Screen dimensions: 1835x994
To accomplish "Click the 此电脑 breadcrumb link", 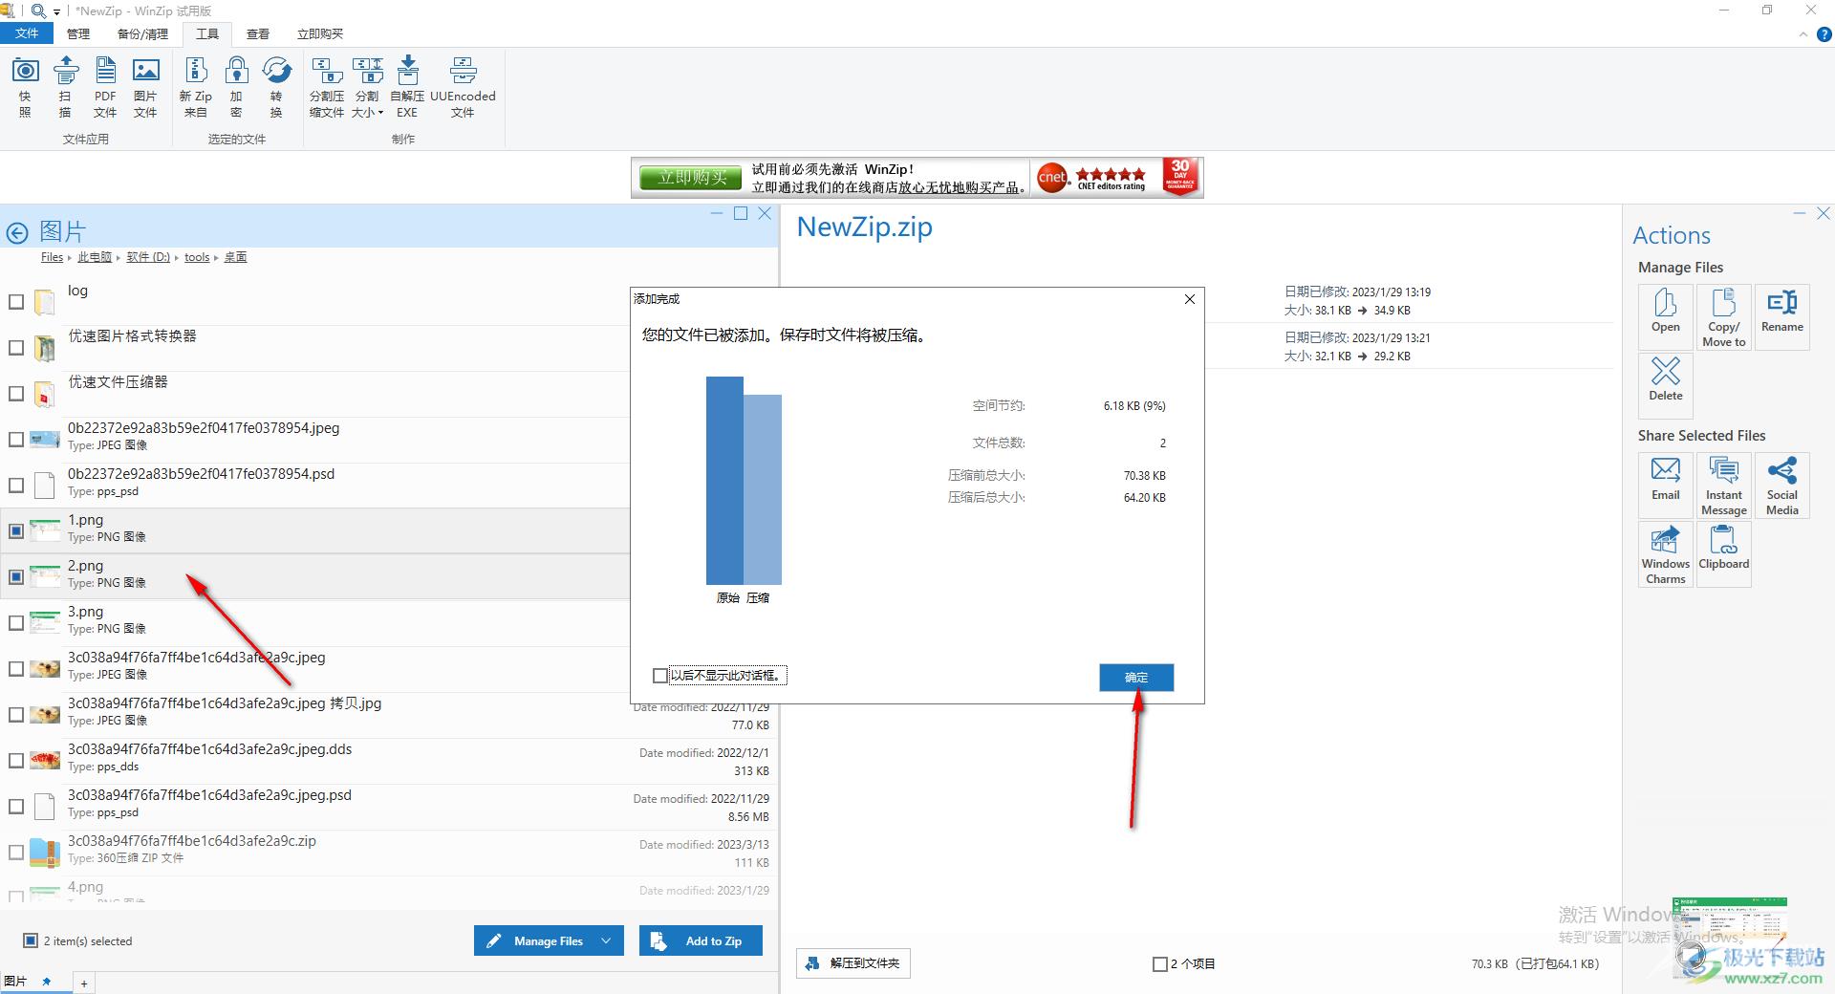I will 95,257.
